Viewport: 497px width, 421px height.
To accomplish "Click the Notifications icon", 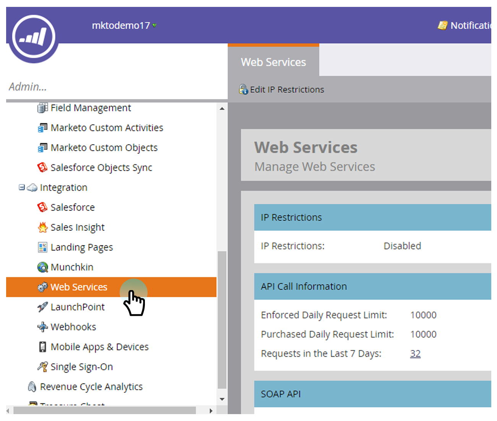I will (442, 26).
